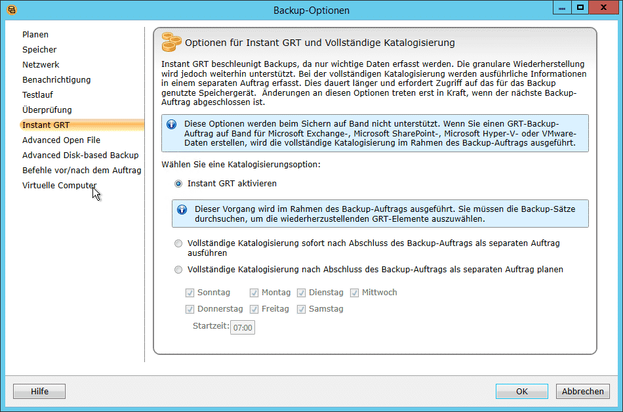
Task: Open the Speicher settings section
Action: pyautogui.click(x=39, y=50)
